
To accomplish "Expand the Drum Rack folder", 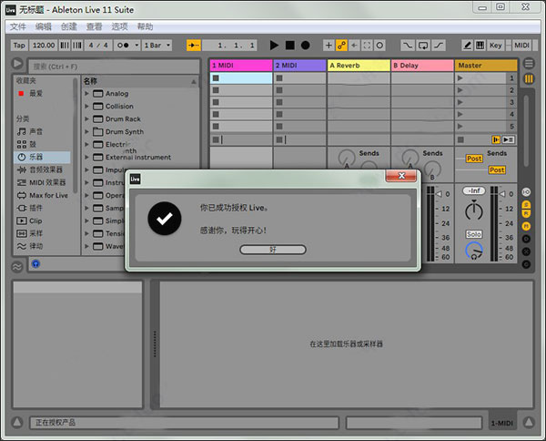I will click(86, 118).
